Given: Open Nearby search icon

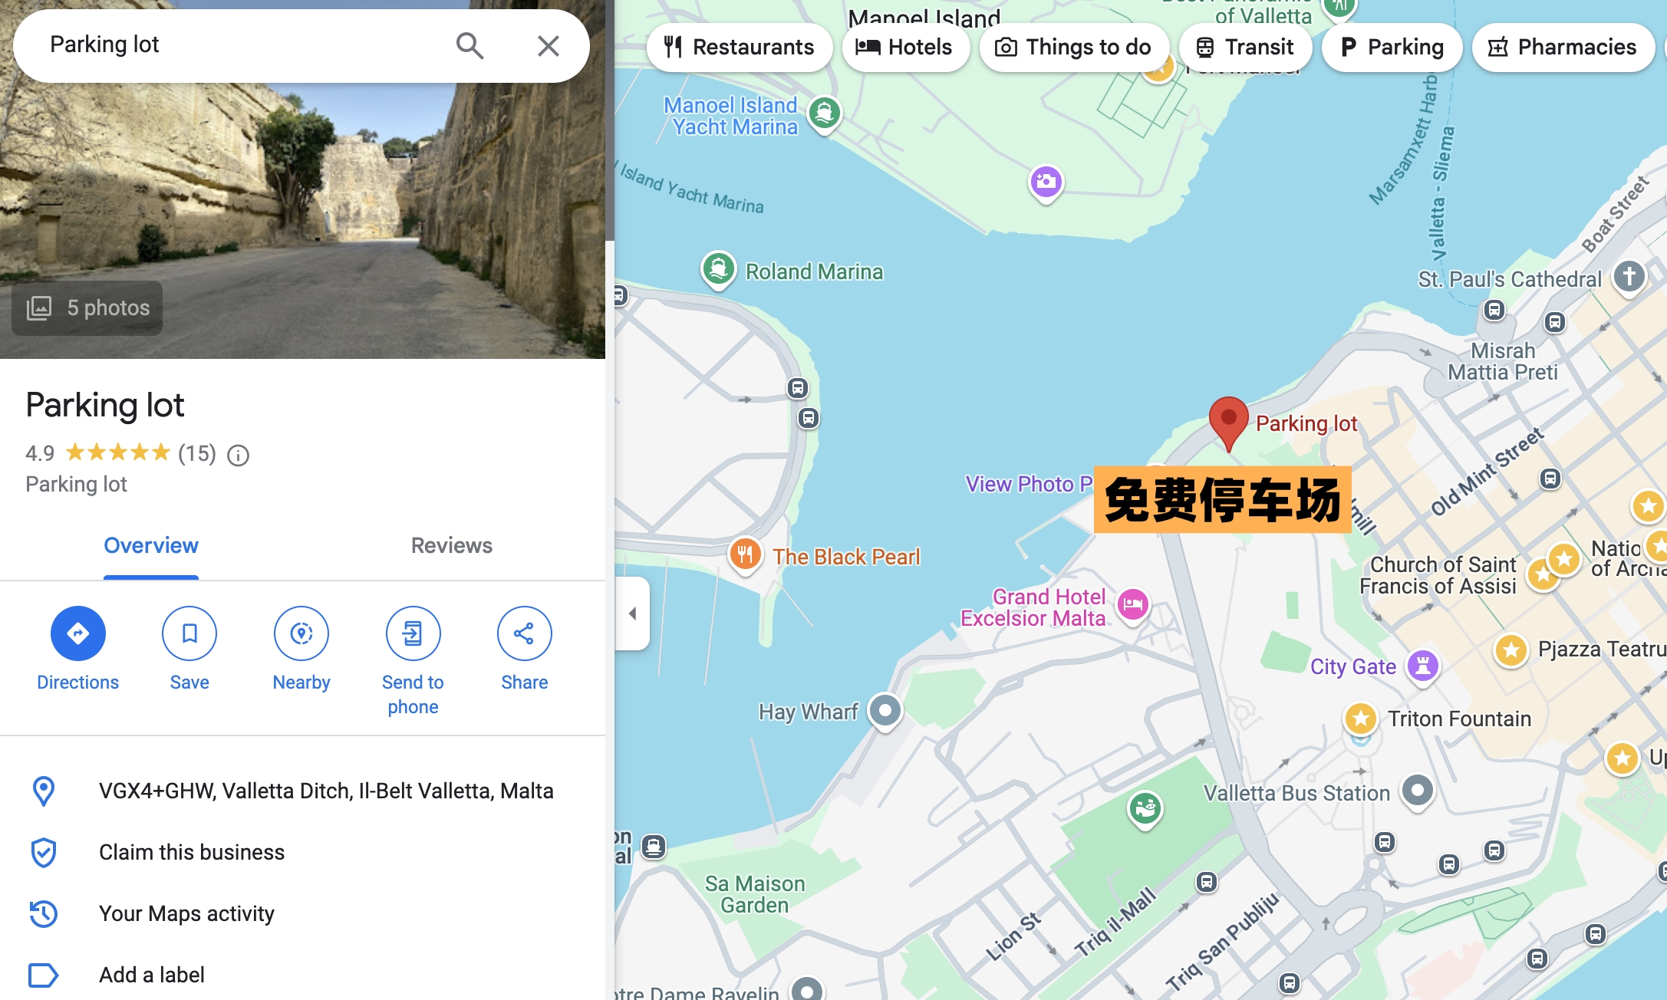Looking at the screenshot, I should [301, 633].
